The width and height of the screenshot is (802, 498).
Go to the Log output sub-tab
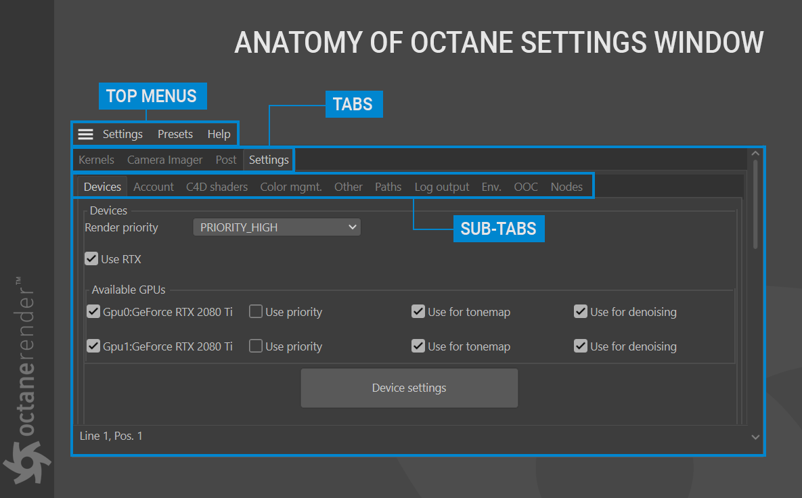point(442,187)
